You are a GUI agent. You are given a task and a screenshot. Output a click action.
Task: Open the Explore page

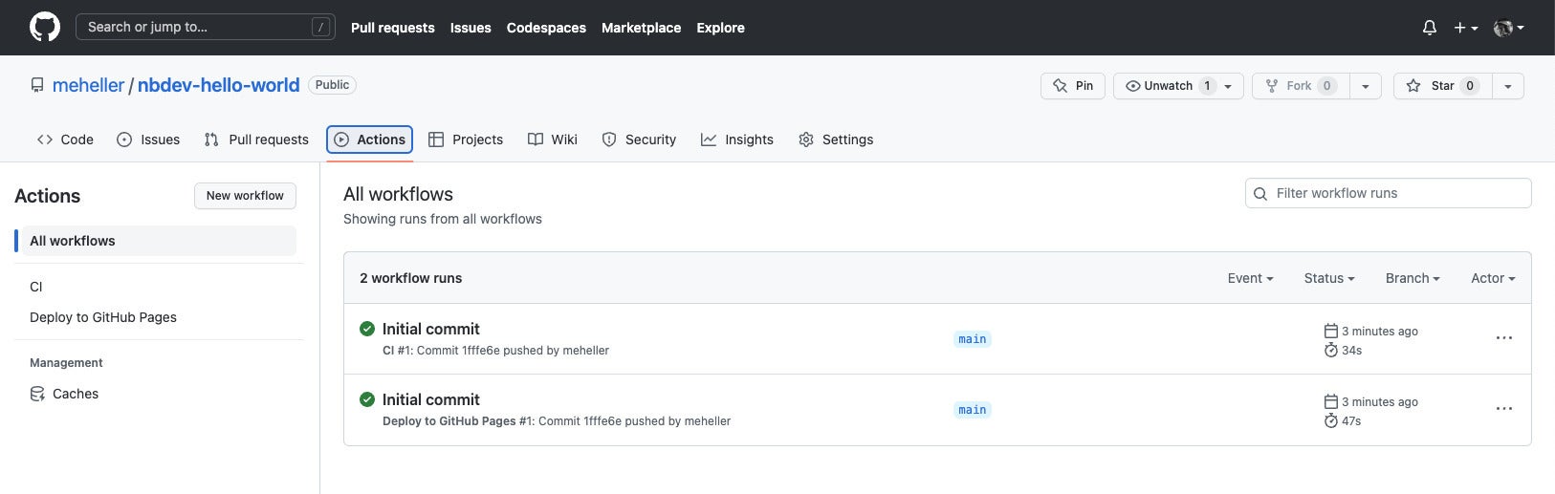pos(720,28)
